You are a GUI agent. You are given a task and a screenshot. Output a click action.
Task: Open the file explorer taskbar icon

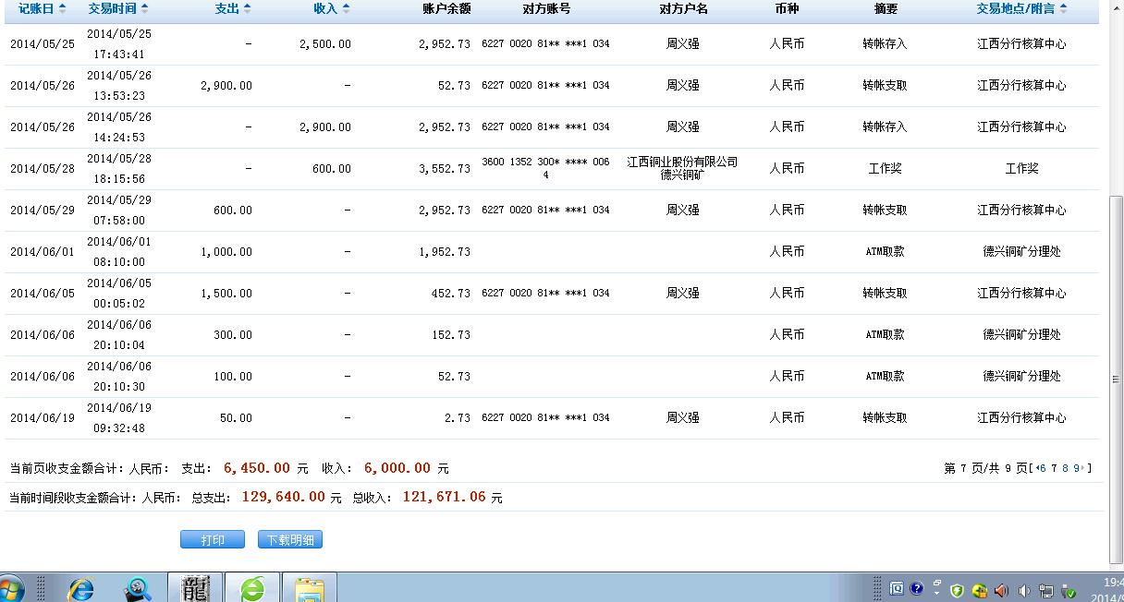click(310, 588)
